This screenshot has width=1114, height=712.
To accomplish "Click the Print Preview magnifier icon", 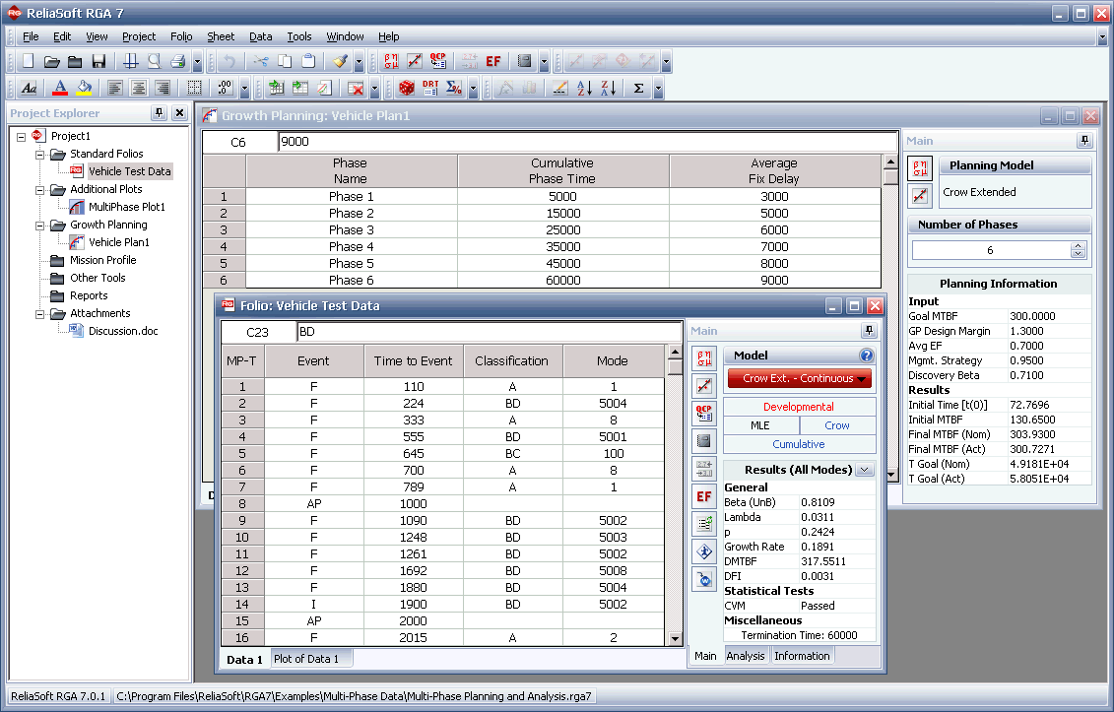I will coord(155,61).
